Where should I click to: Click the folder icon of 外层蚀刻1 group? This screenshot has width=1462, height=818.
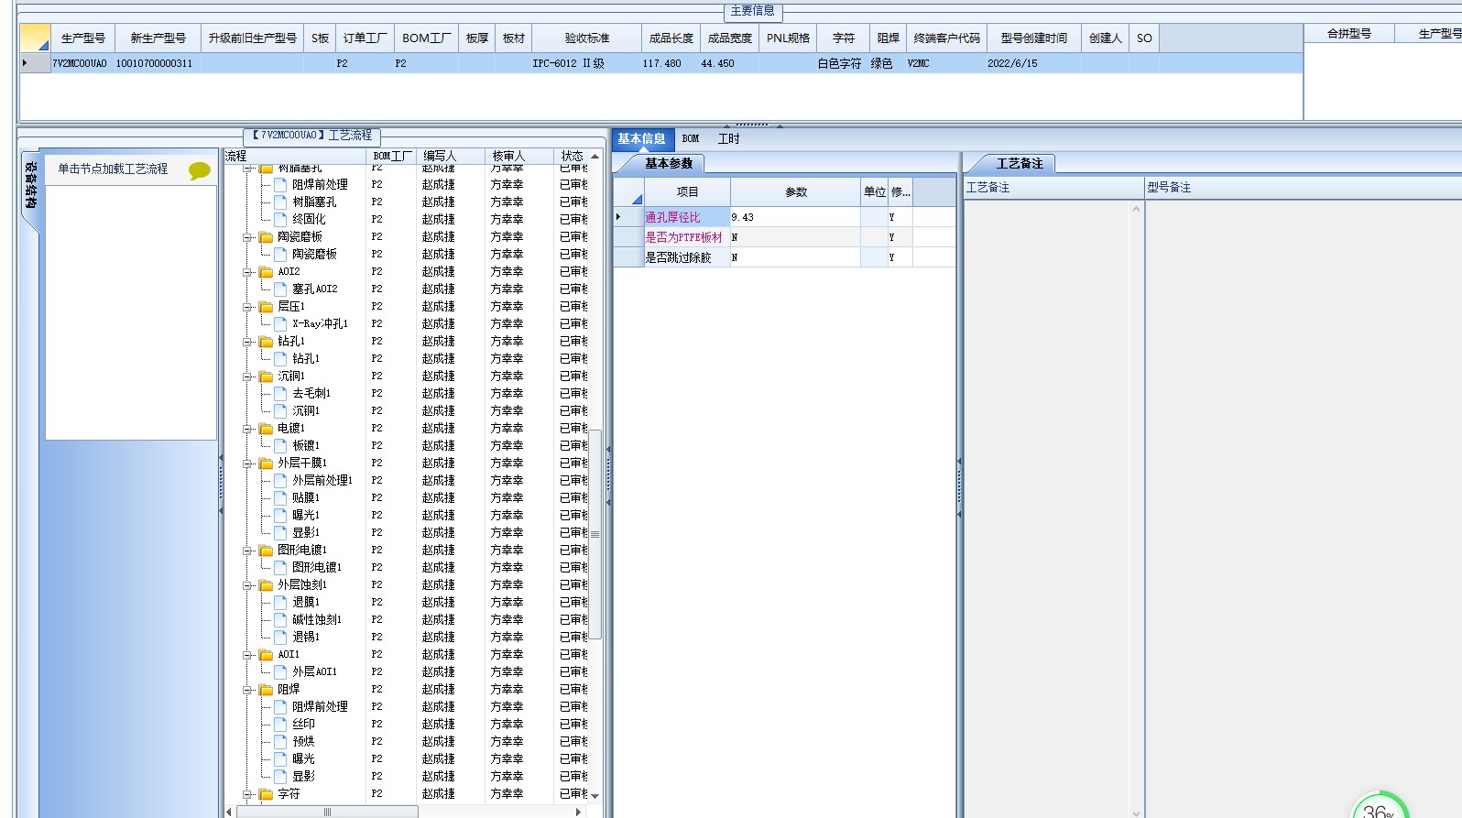(267, 585)
